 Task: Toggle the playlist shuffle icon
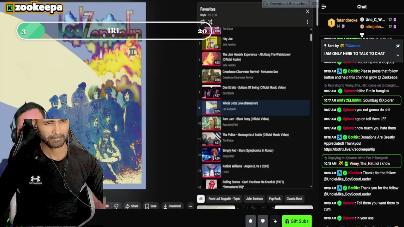tap(210, 22)
